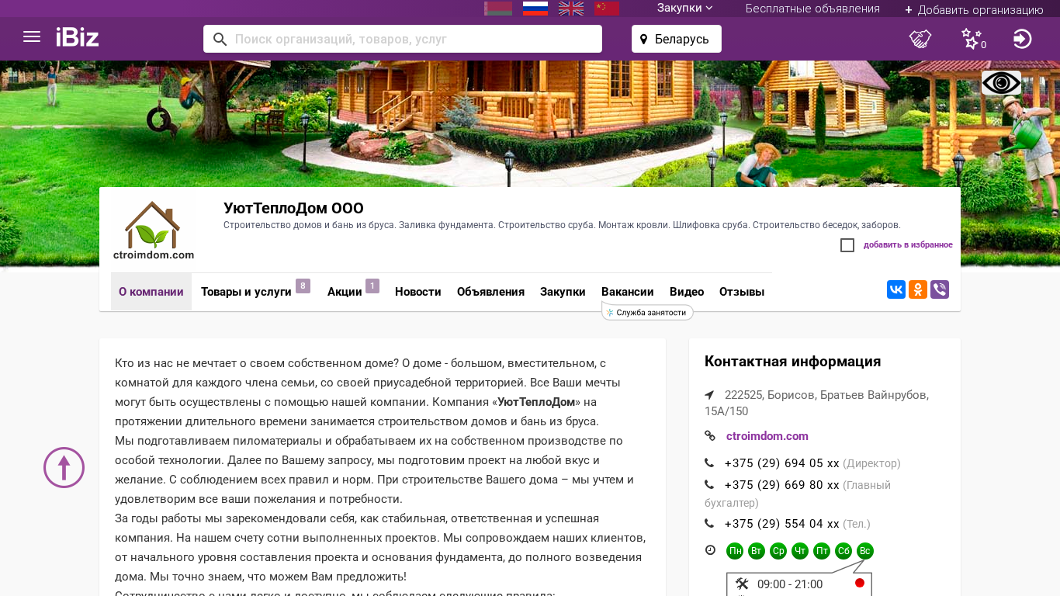Open the Беларусь region selector

click(x=677, y=39)
